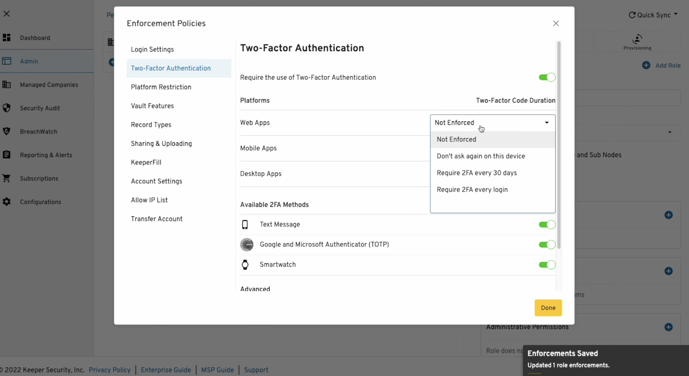This screenshot has height=376, width=689.
Task: Collapse the Web Apps duration dropdown
Action: click(546, 123)
